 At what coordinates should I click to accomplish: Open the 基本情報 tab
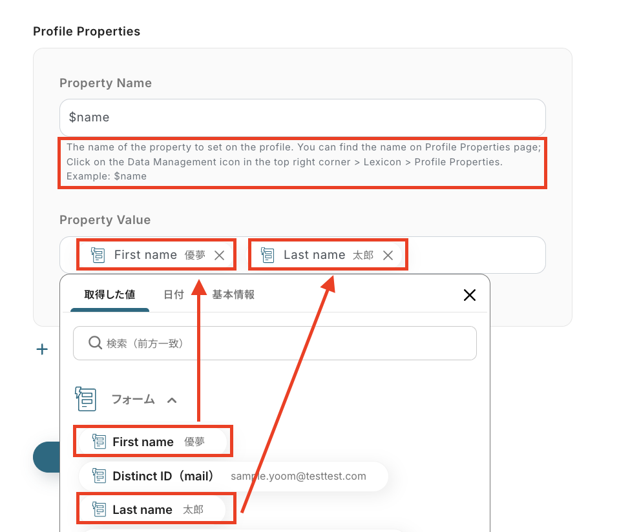(x=233, y=294)
